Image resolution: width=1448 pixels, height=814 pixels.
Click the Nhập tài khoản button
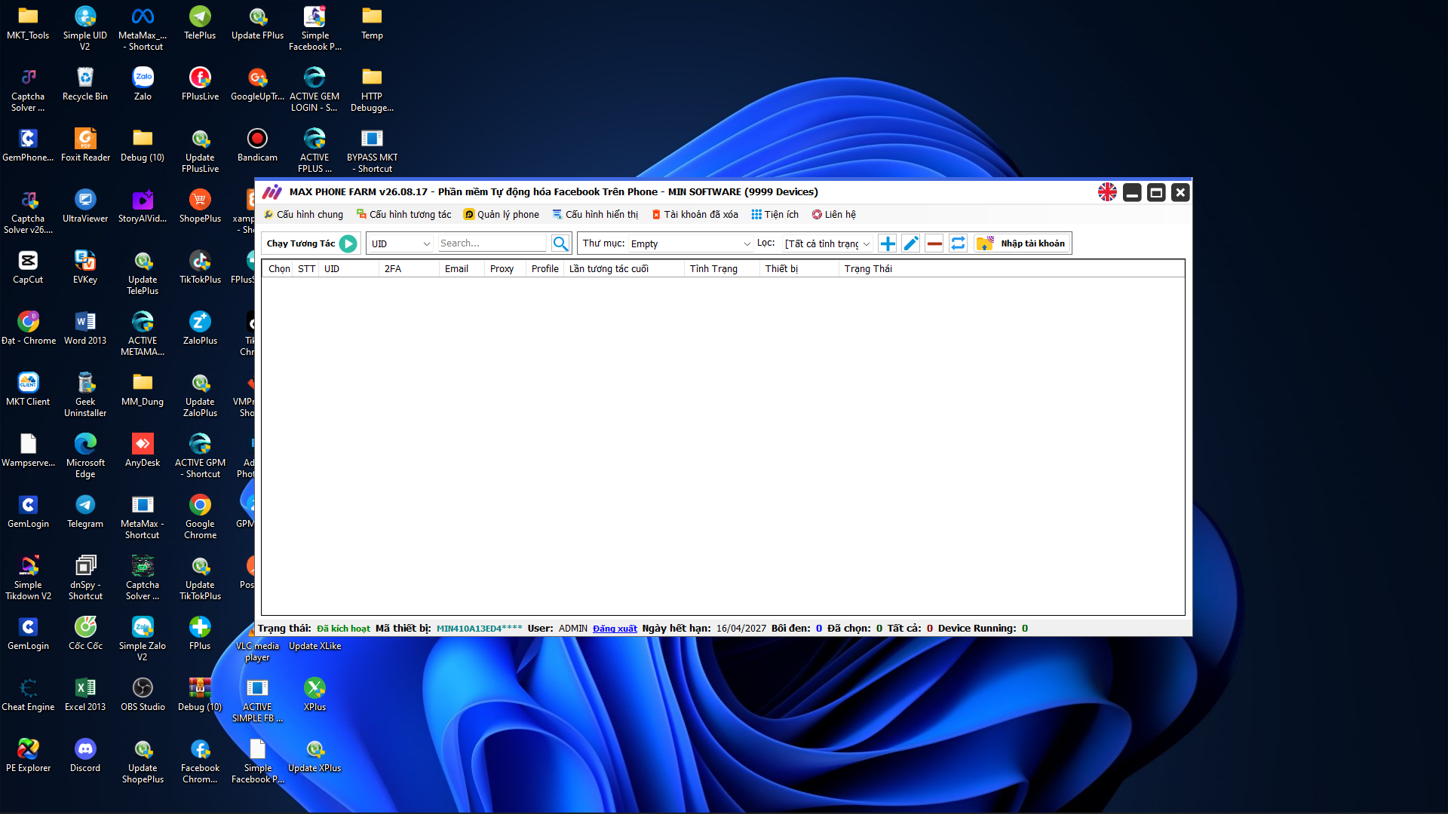coord(1022,243)
